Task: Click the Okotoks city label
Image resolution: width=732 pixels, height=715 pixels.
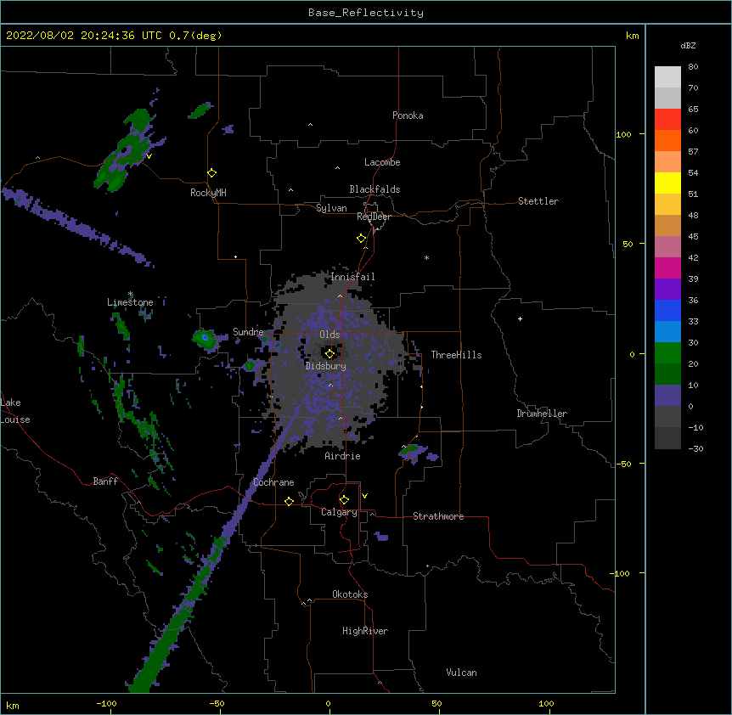Action: [x=350, y=594]
